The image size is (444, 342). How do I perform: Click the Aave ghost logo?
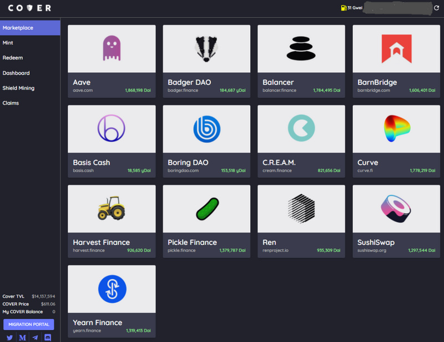112,48
